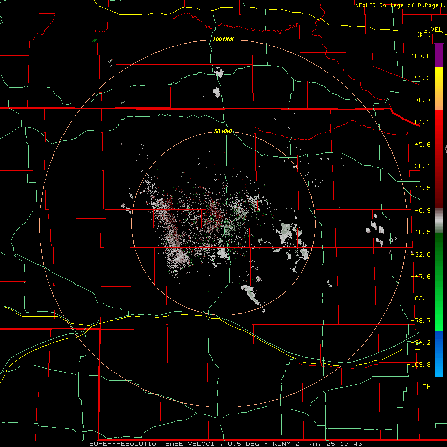Viewport: 447px width, 447px height.
Task: Click the 45.6 velocity scale value
Action: pyautogui.click(x=423, y=144)
